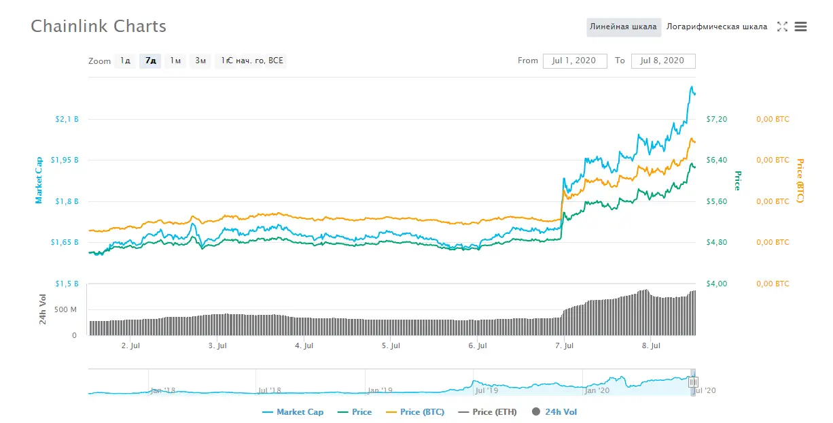Click Jul '19 in the navigator timeline
The width and height of the screenshot is (833, 423).
486,390
